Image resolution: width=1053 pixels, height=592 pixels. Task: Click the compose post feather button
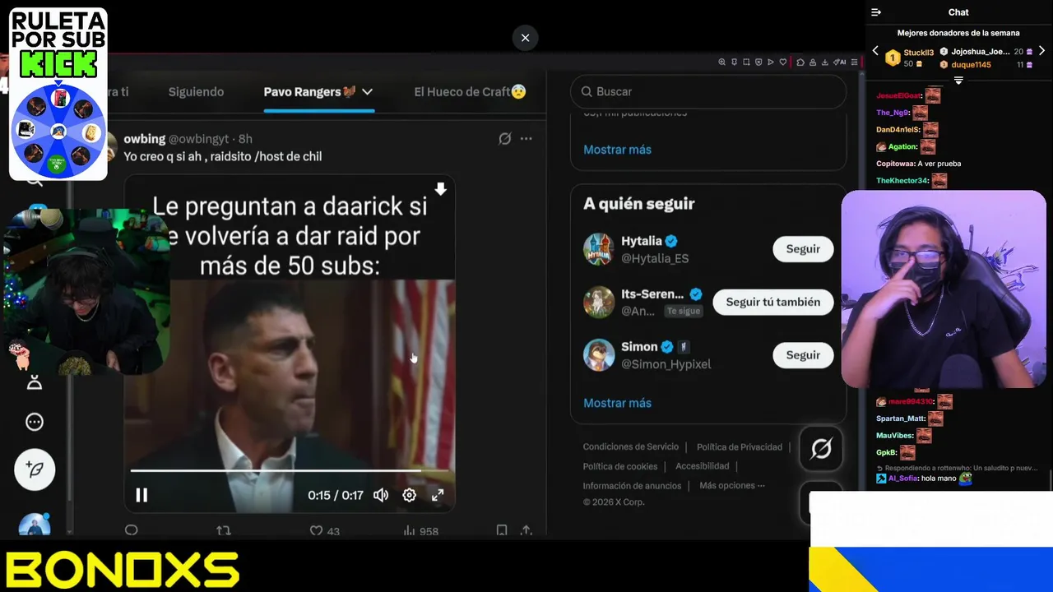35,469
